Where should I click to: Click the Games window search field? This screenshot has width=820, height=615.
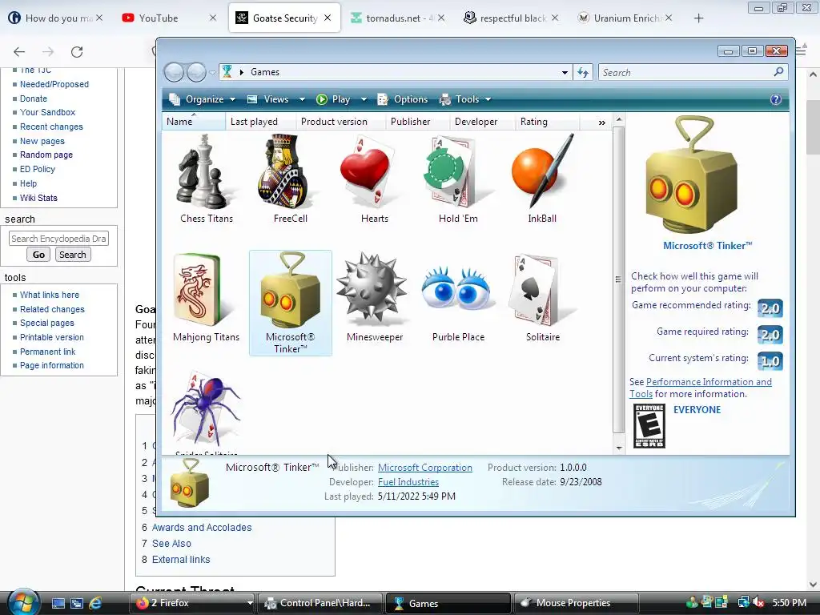tap(685, 72)
